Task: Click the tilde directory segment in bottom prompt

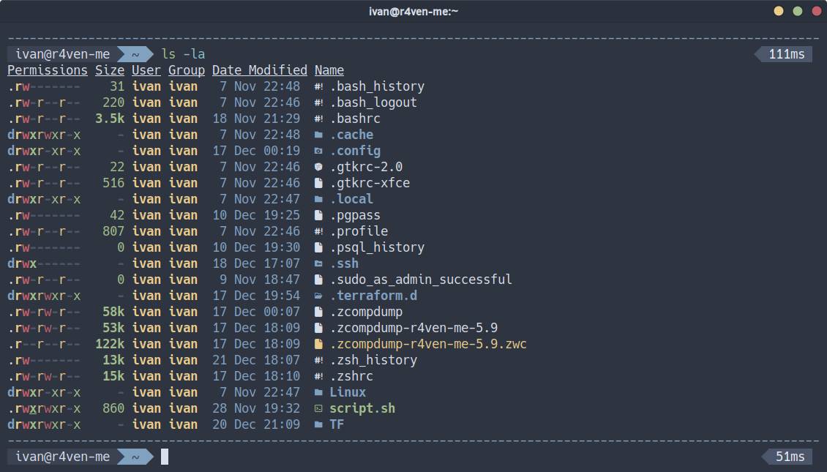Action: 135,457
